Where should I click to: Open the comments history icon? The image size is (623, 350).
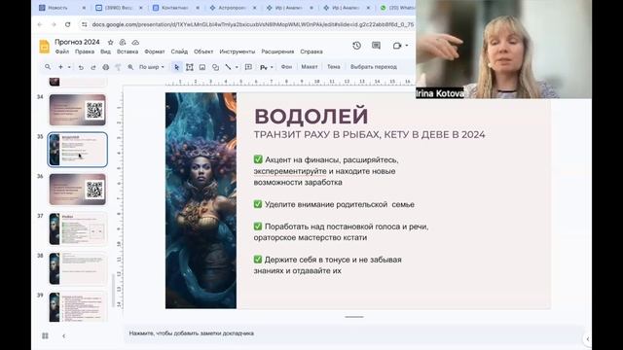[376, 46]
